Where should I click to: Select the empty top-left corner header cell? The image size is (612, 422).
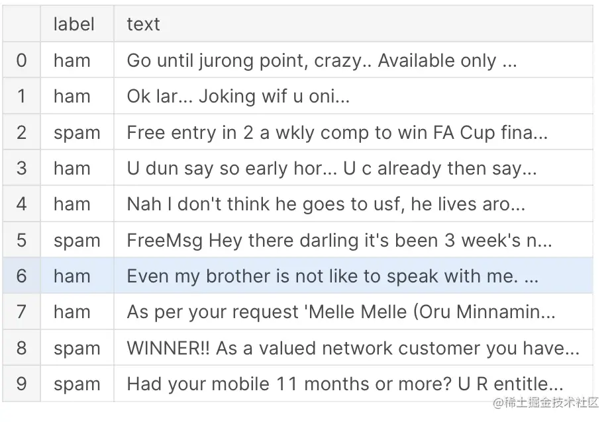(x=21, y=24)
